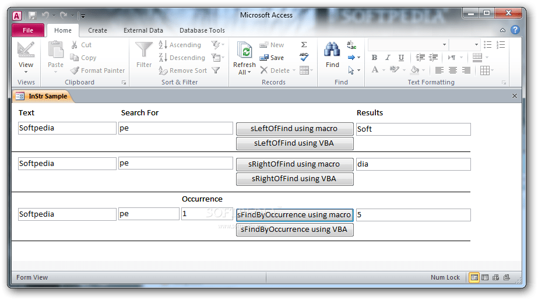538x300 pixels.
Task: Click the Help question mark icon
Action: 515,30
